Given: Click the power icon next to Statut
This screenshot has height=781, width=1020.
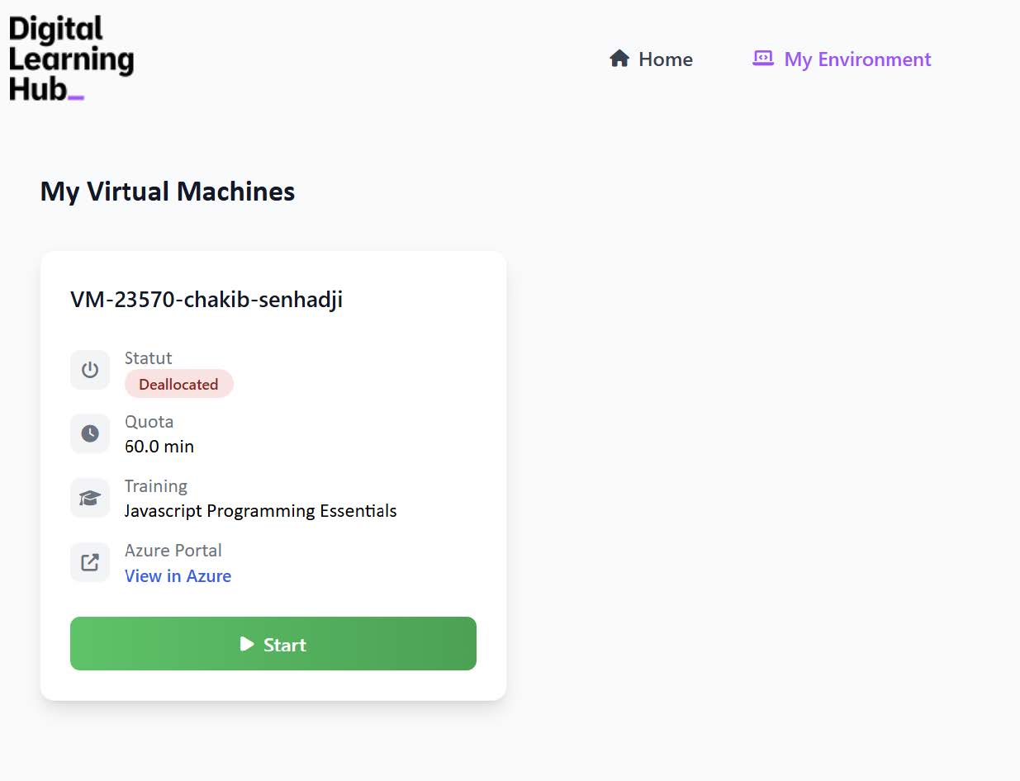Looking at the screenshot, I should pos(90,370).
